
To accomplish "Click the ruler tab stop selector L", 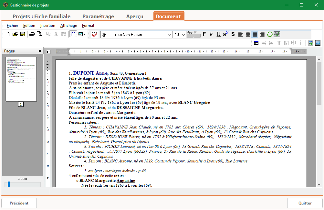I will tap(48, 52).
